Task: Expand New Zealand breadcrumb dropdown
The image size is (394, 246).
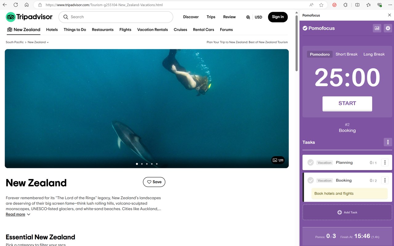Action: 38,42
